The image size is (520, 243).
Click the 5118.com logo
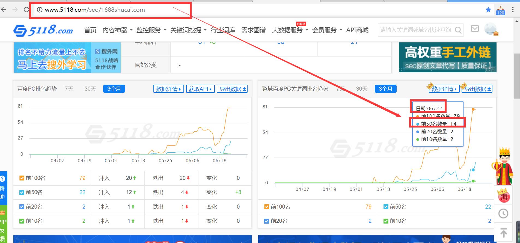point(43,30)
